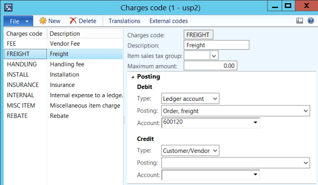Screen dimensions: 318x185
Task: Click the New starburst icon
Action: tap(43, 21)
